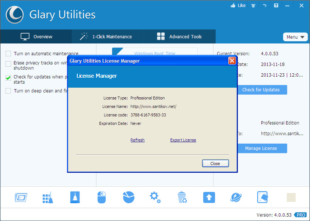Open the up-arrow Software Update icon
Viewport: 310px width, 221px height.
coord(209,197)
